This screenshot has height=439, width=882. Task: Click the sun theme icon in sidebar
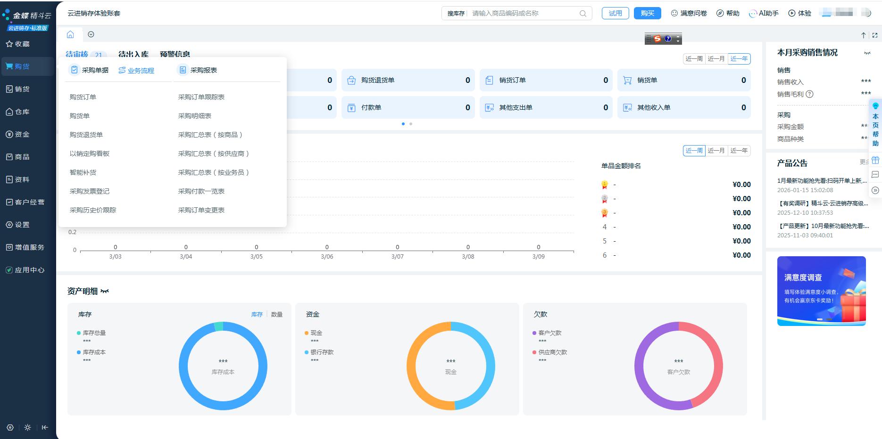pos(28,427)
